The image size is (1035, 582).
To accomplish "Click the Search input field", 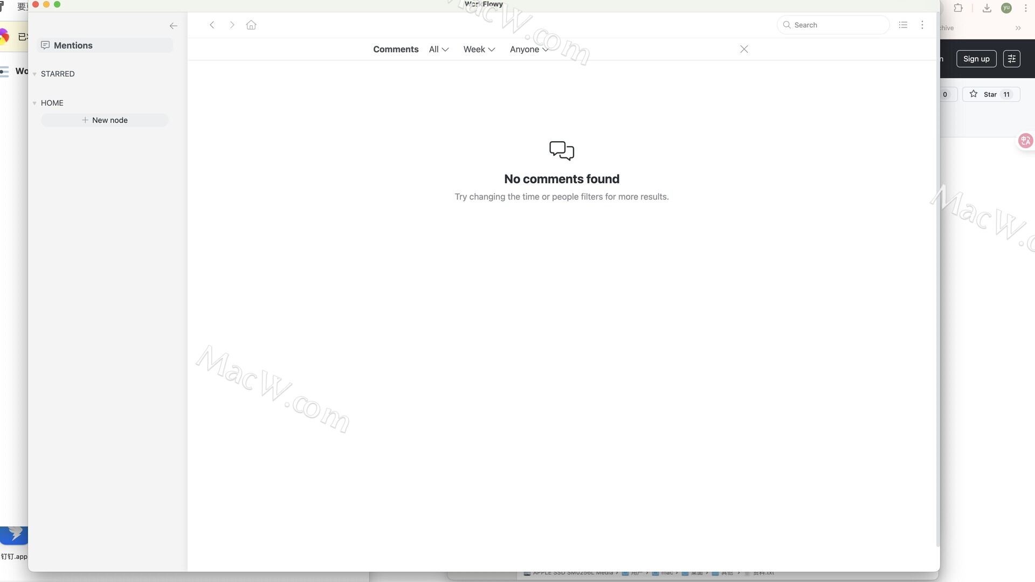I will pos(833,25).
